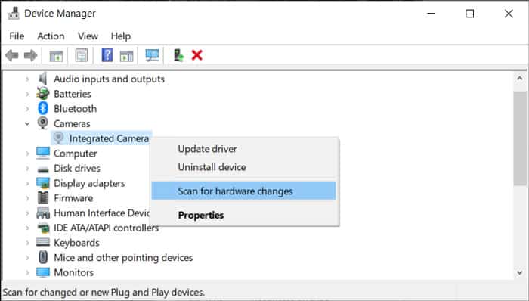Image resolution: width=529 pixels, height=301 pixels.
Task: Click the Computer monitor icon
Action: pyautogui.click(x=43, y=153)
